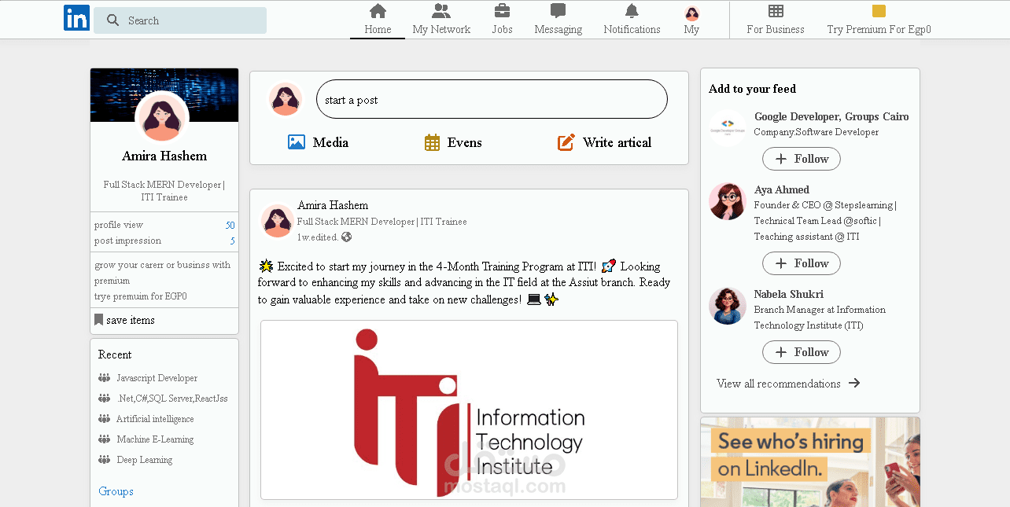
Task: Click Nabela Shukri name in feed suggestions
Action: (789, 294)
